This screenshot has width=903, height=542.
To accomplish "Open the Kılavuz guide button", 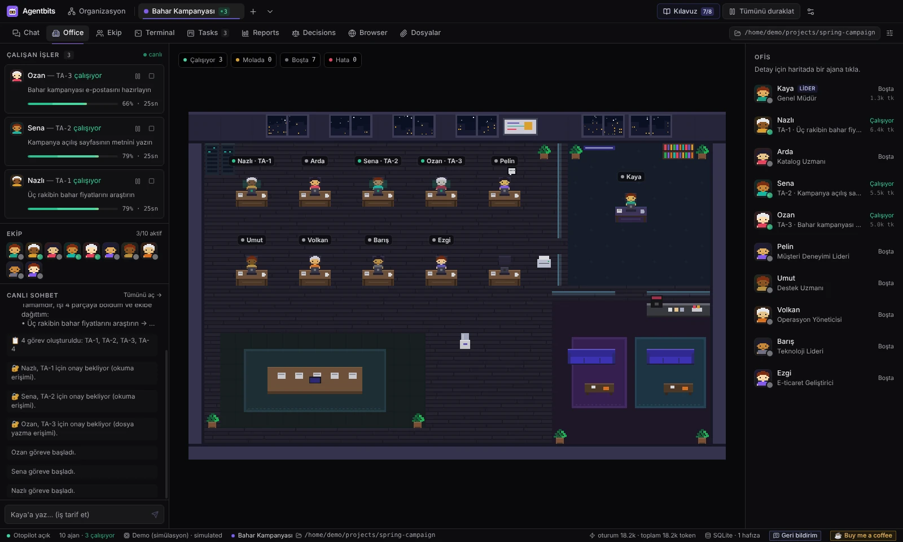I will (688, 11).
